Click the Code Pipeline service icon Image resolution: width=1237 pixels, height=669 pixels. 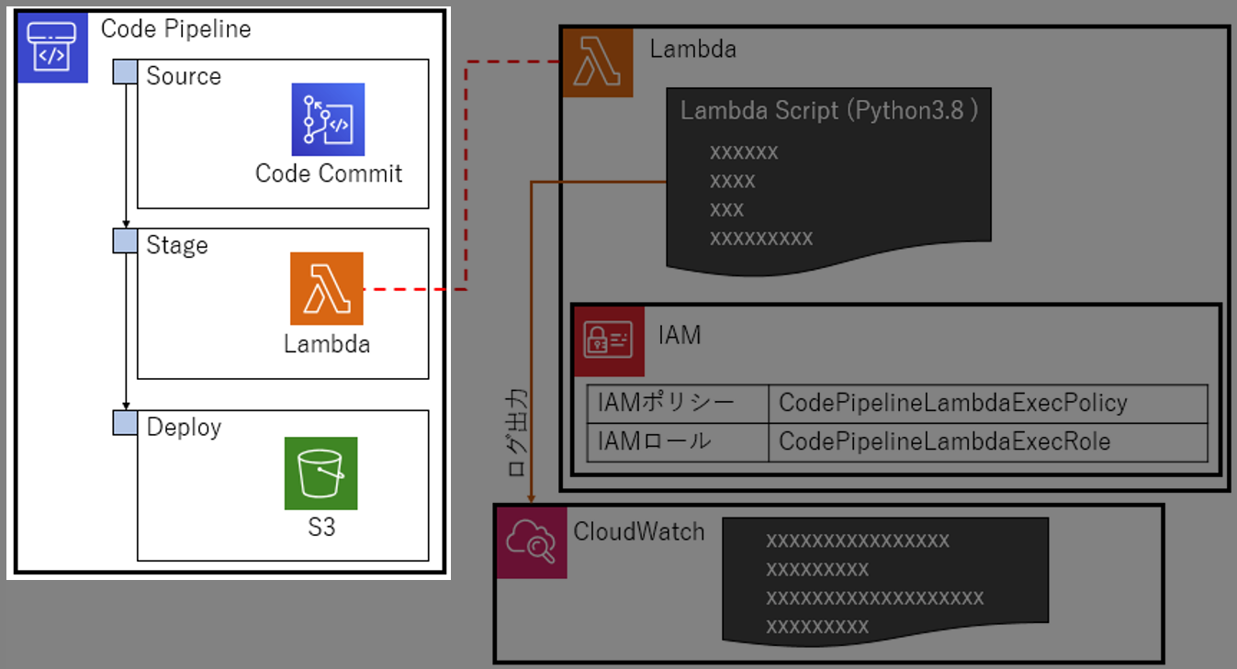click(52, 48)
